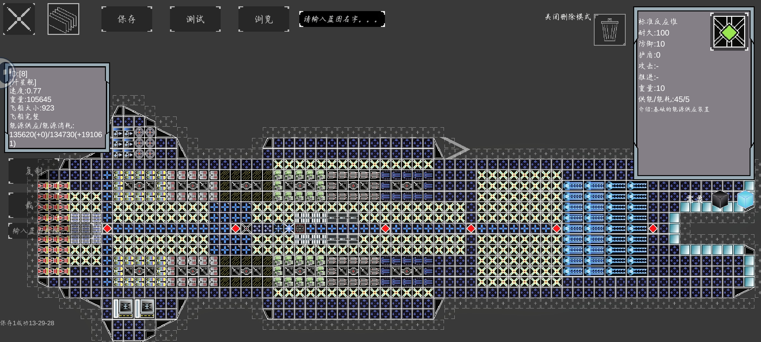Viewport: 761px width, 342px height.
Task: Select the top-left round turret module
Action: click(139, 132)
